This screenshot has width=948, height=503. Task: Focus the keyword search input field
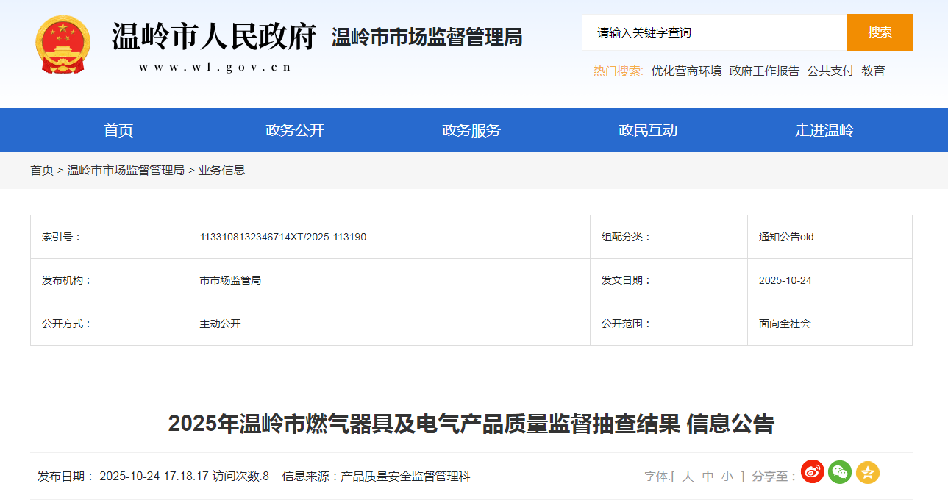[713, 32]
